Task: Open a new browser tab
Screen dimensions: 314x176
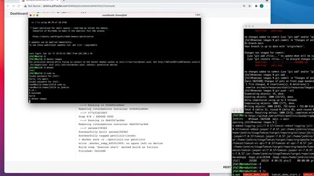Action: pyautogui.click(x=64, y=0)
